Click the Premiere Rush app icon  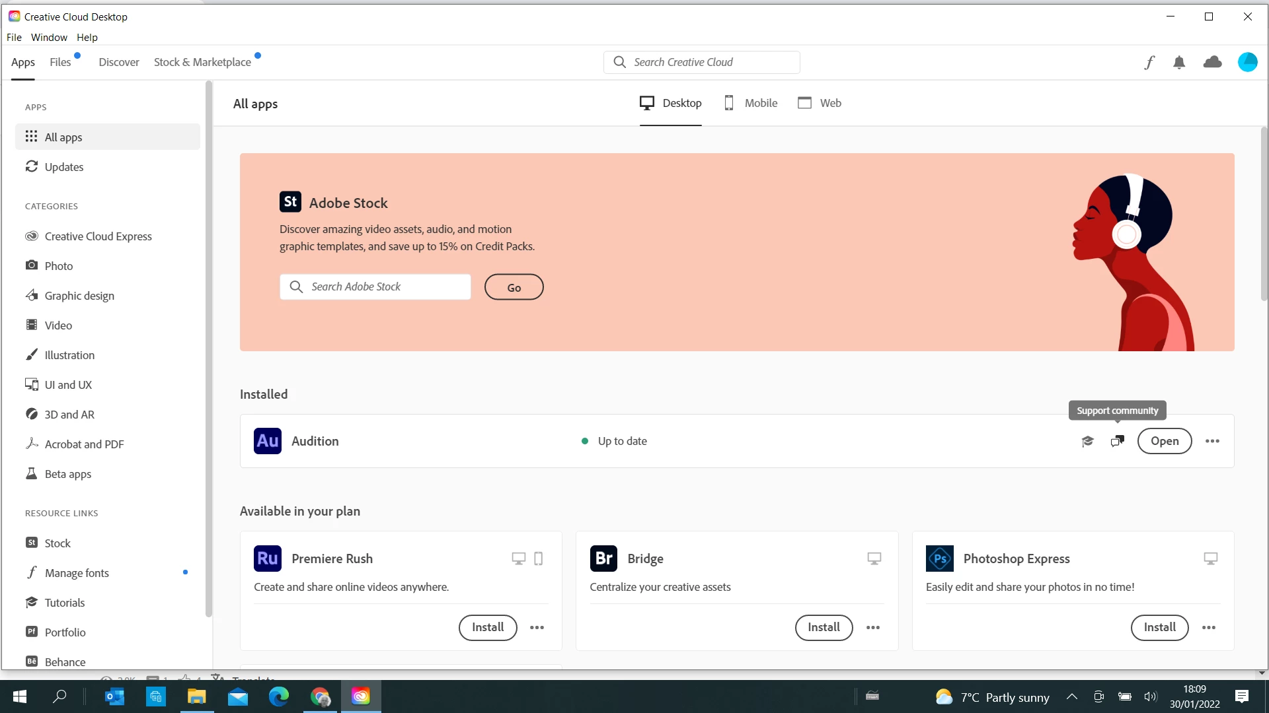click(x=268, y=559)
